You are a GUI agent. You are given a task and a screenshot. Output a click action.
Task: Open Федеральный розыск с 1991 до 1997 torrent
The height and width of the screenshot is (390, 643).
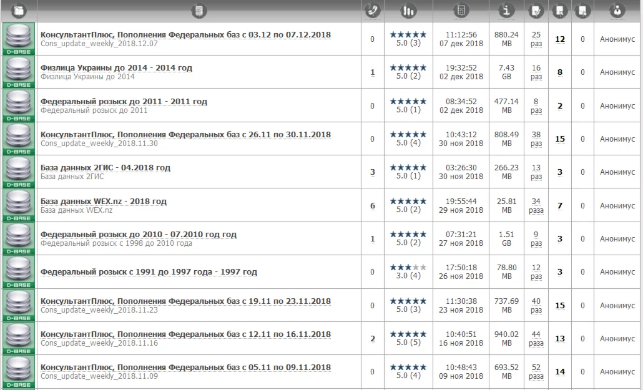149,272
